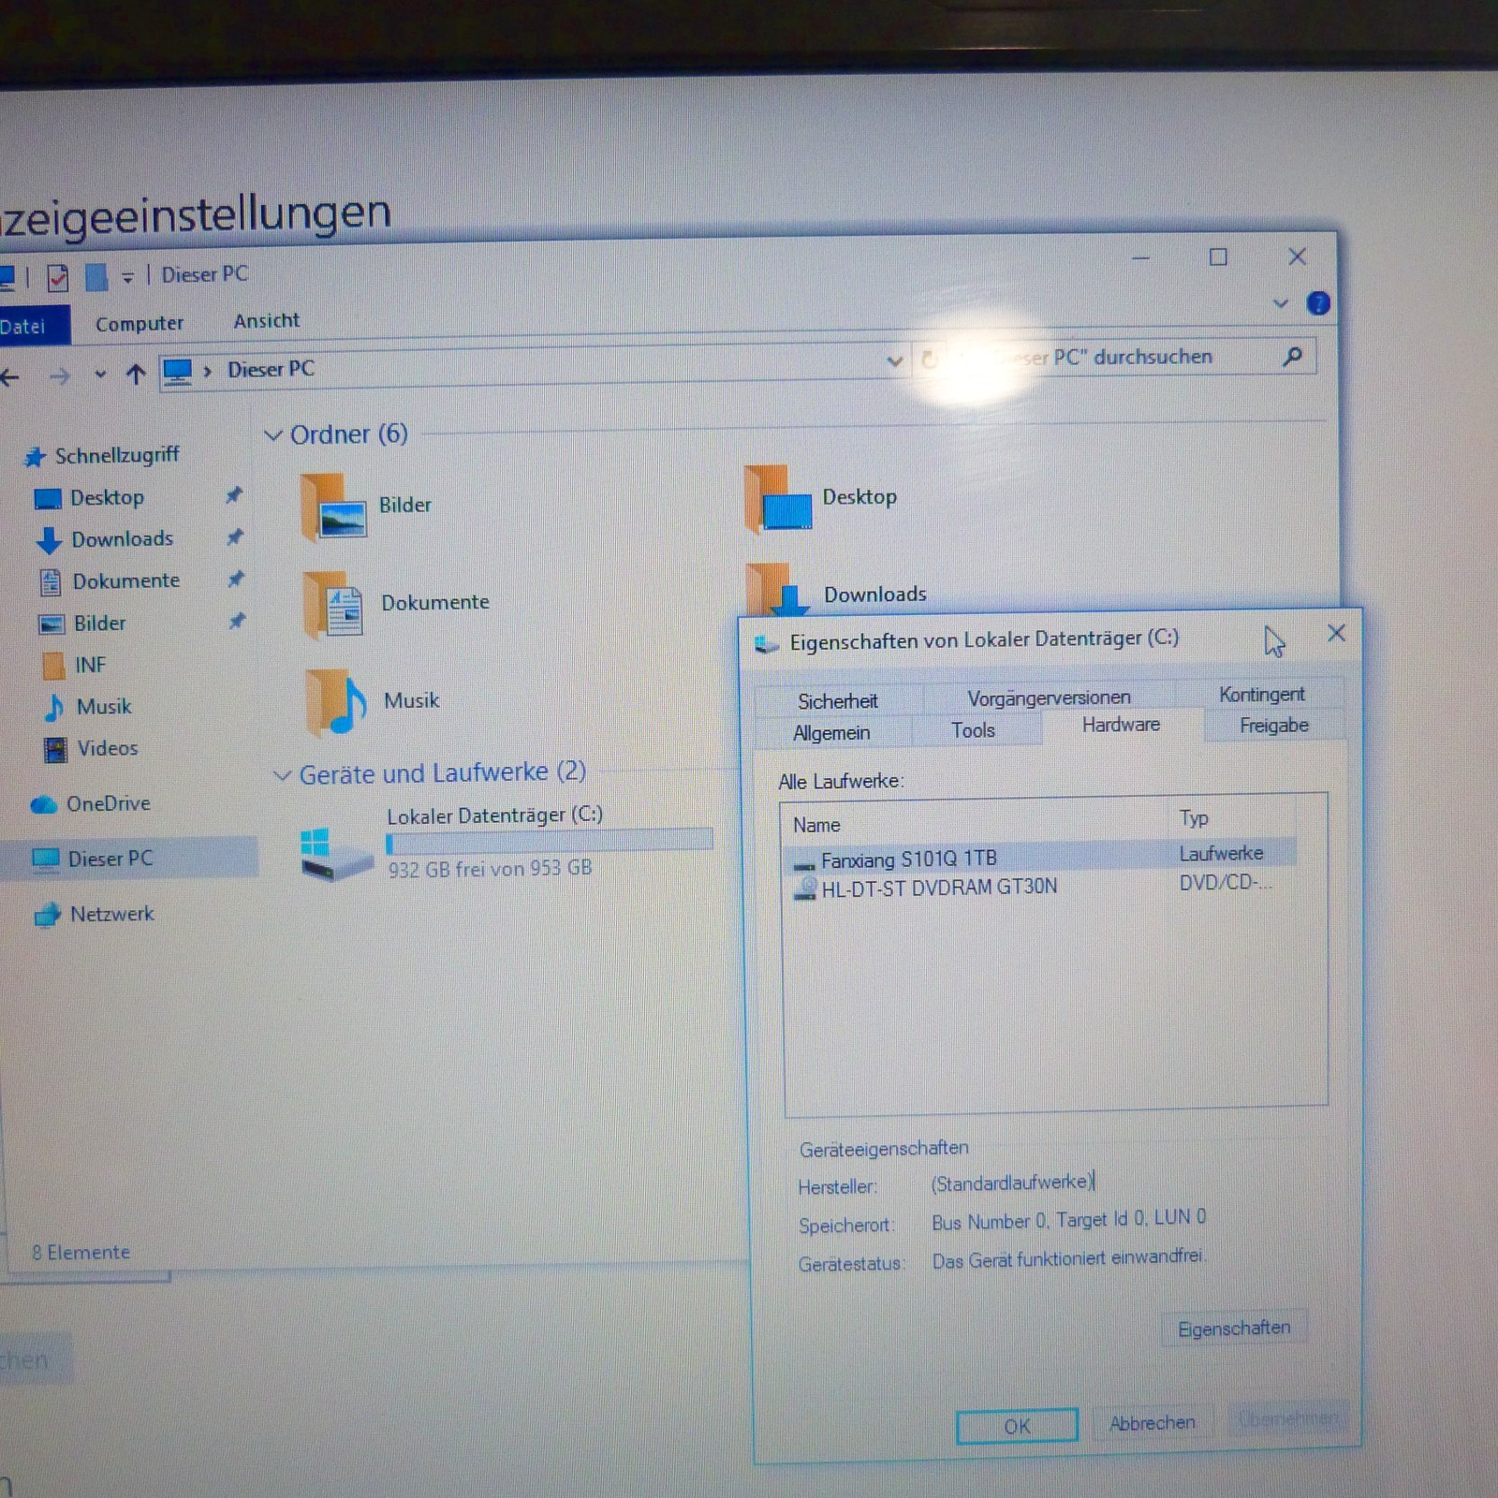This screenshot has width=1498, height=1498.
Task: Open the Downloads folder icon in main pane
Action: pyautogui.click(x=779, y=589)
